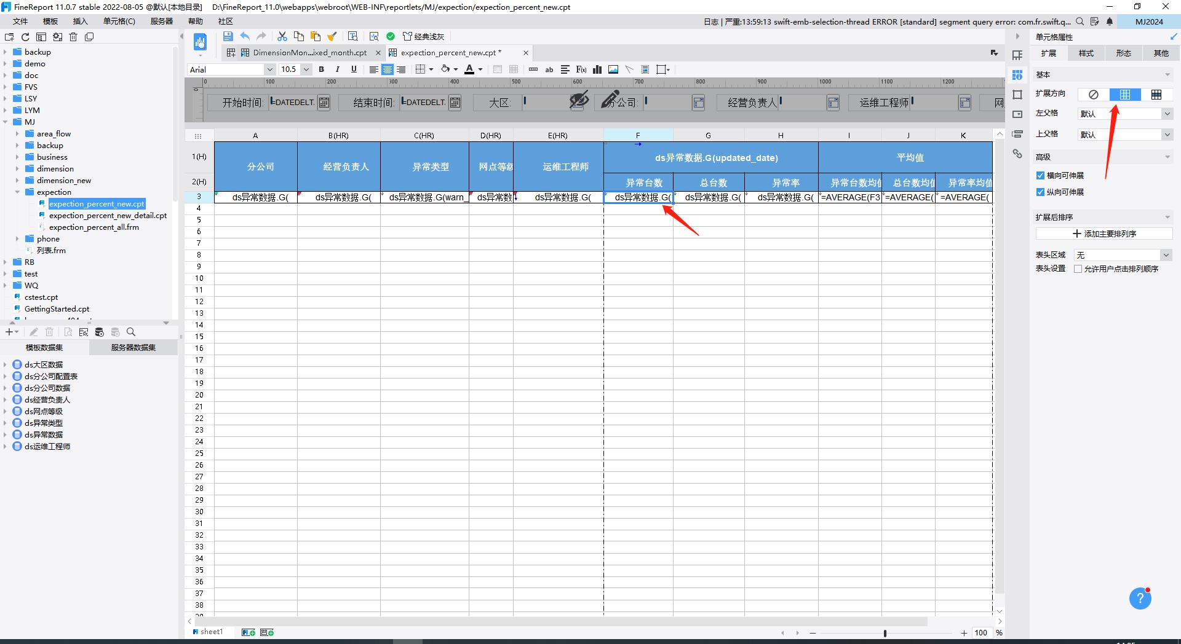
Task: Open hyperlink panel in right sidebar
Action: coord(1017,154)
